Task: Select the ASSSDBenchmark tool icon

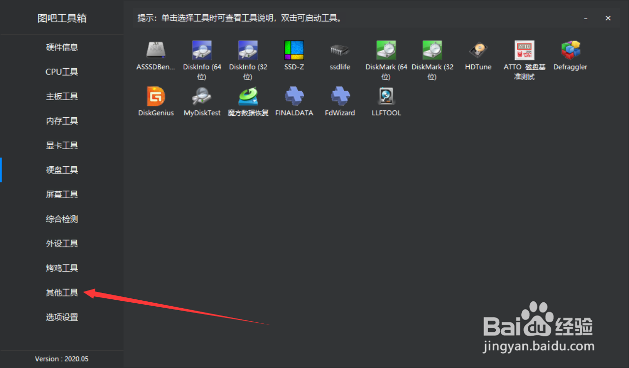Action: click(156, 51)
